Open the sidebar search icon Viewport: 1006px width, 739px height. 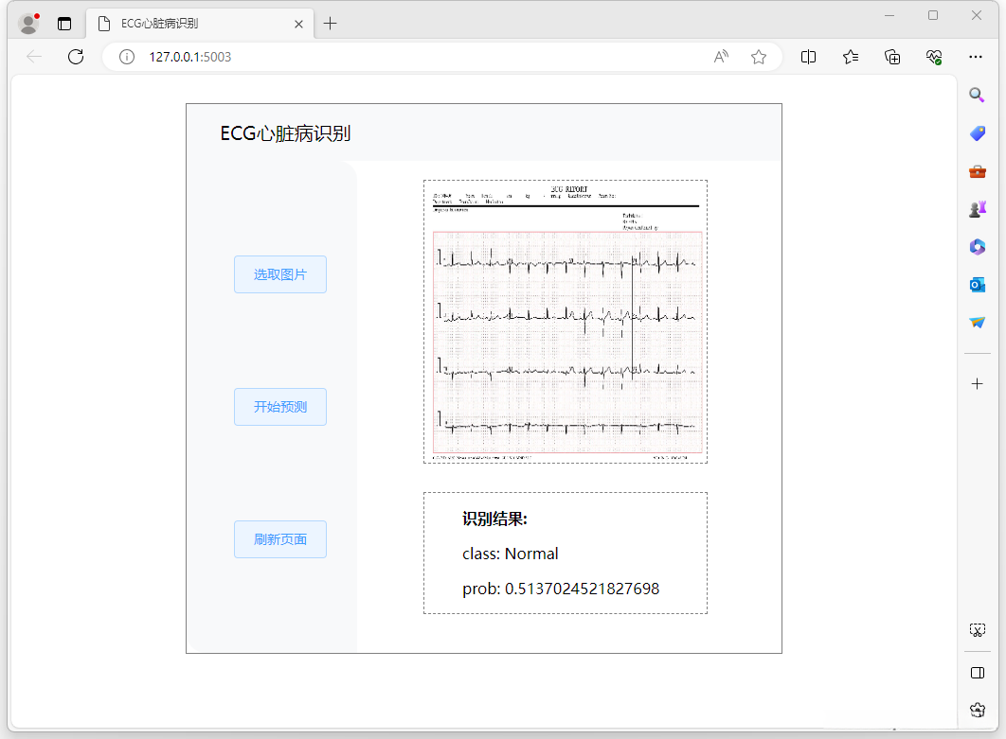click(x=977, y=95)
